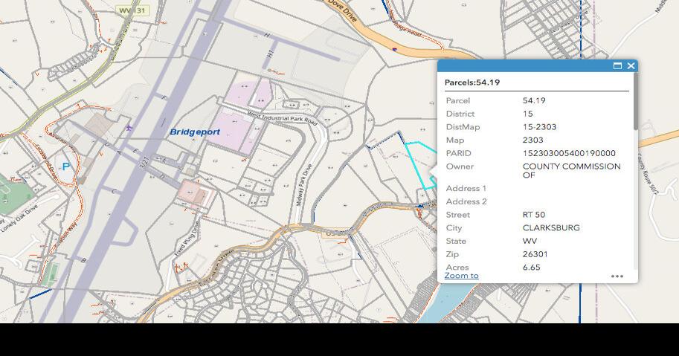The width and height of the screenshot is (679, 356).
Task: Click the PARID value 152303005400190000
Action: pos(569,153)
